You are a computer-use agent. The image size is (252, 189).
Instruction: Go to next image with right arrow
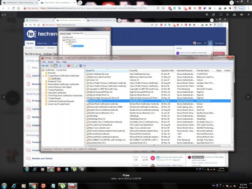(x=248, y=97)
